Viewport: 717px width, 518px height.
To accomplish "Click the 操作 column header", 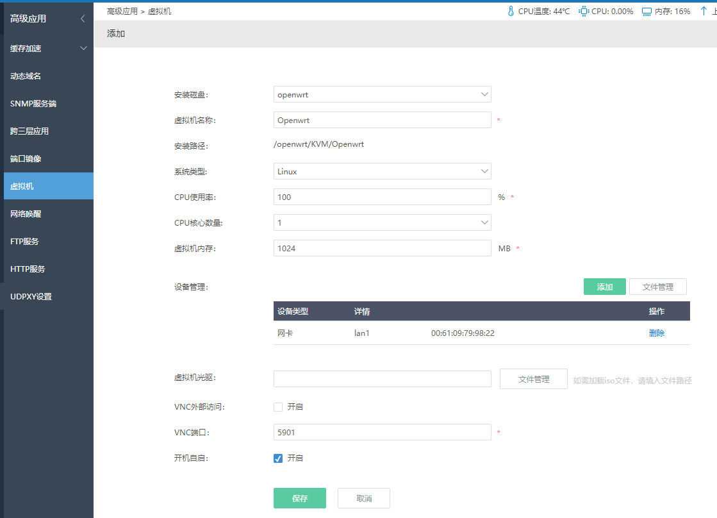I will (x=657, y=311).
